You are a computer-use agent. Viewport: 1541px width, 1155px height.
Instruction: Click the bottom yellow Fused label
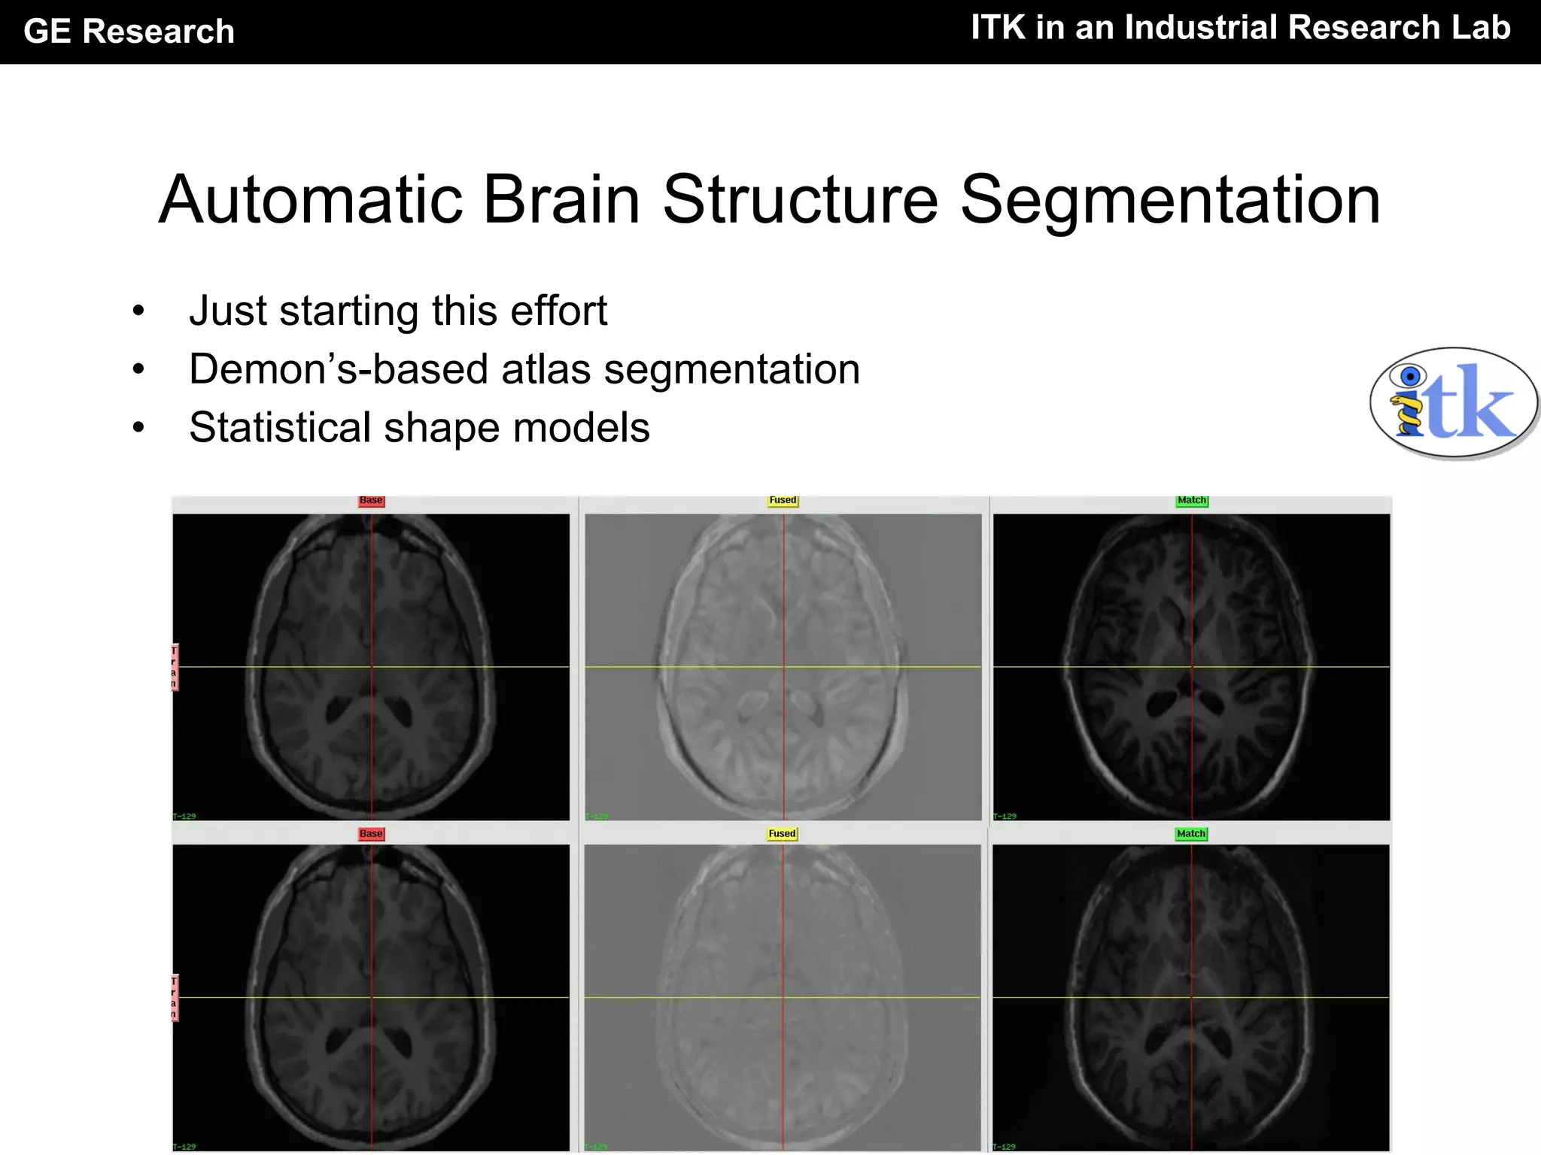coord(782,834)
